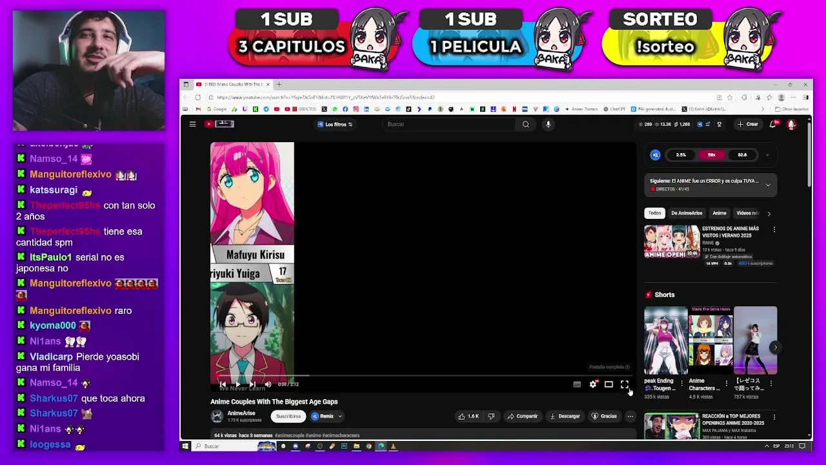The height and width of the screenshot is (465, 826).
Task: Open options for peak Ending short
Action: click(681, 383)
